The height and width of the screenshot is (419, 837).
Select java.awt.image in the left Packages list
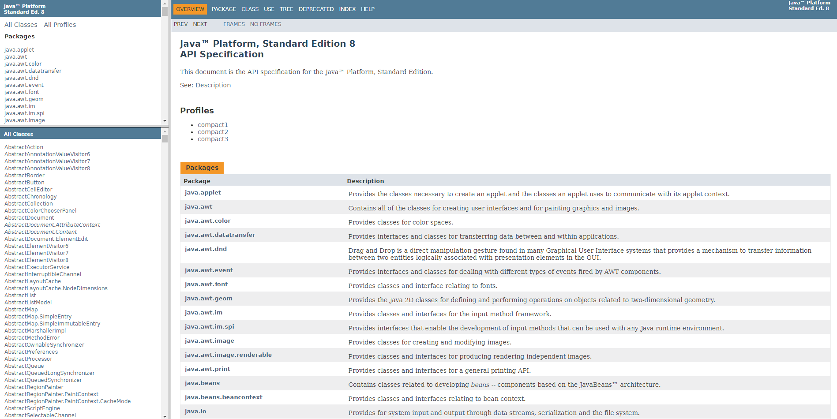25,120
